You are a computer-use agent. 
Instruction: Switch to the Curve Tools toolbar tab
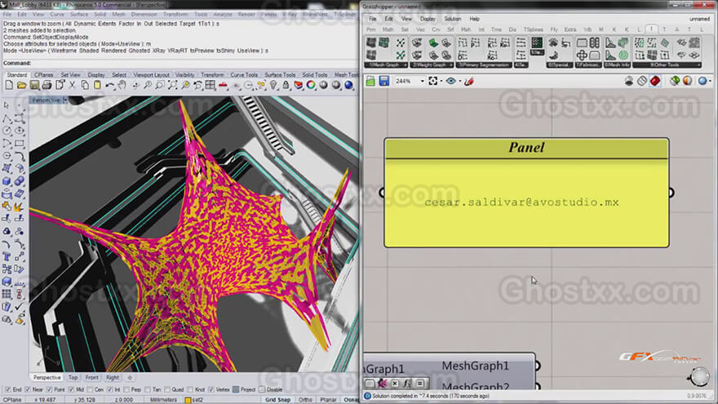click(x=244, y=74)
